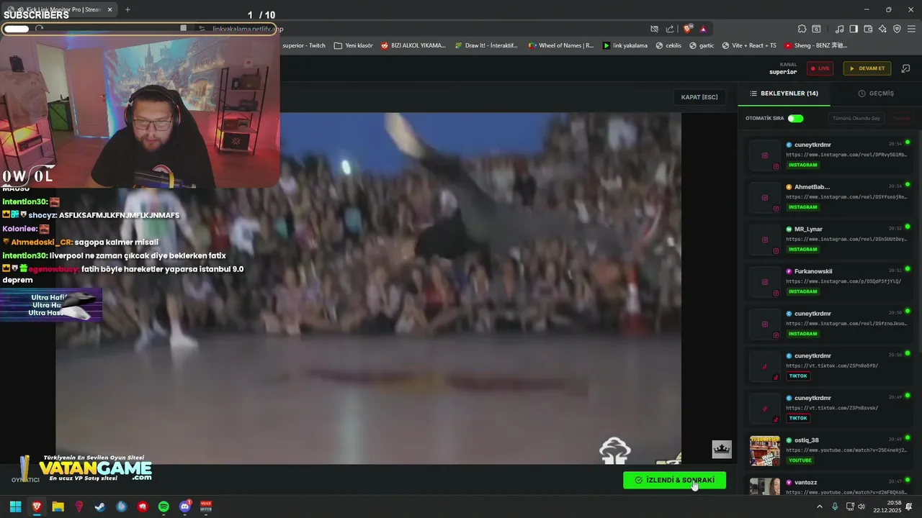Image resolution: width=922 pixels, height=518 pixels.
Task: Open the 'Draw It! - İnteraktif' bookmark
Action: (x=486, y=45)
